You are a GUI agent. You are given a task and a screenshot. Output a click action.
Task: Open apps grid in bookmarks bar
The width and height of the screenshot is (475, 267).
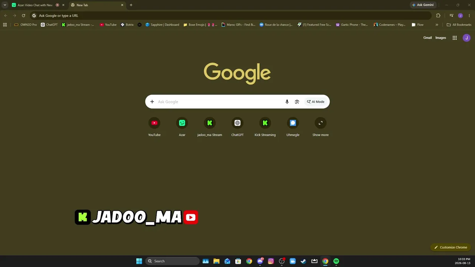[5, 25]
